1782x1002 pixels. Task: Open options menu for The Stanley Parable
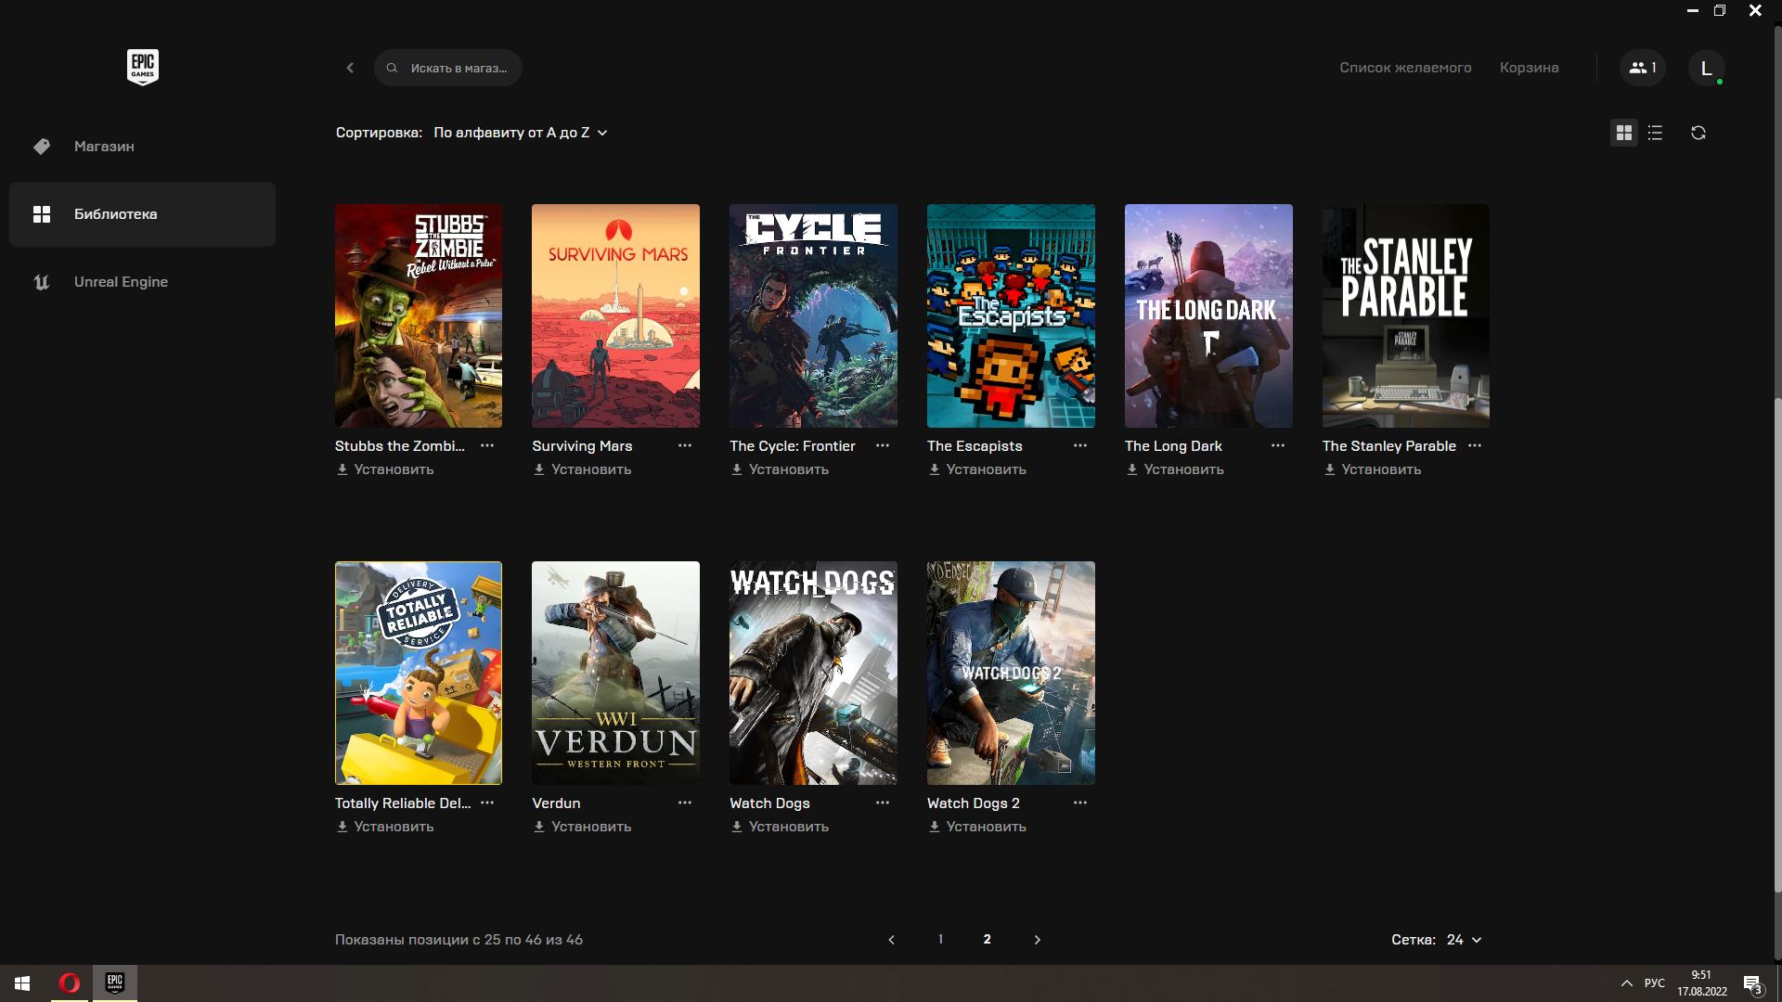tap(1475, 445)
